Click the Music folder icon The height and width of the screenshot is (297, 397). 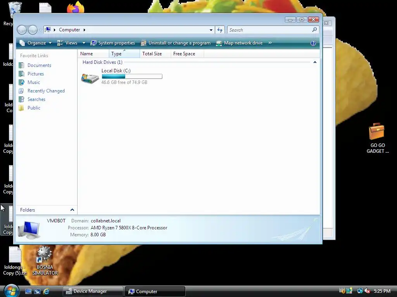22,82
